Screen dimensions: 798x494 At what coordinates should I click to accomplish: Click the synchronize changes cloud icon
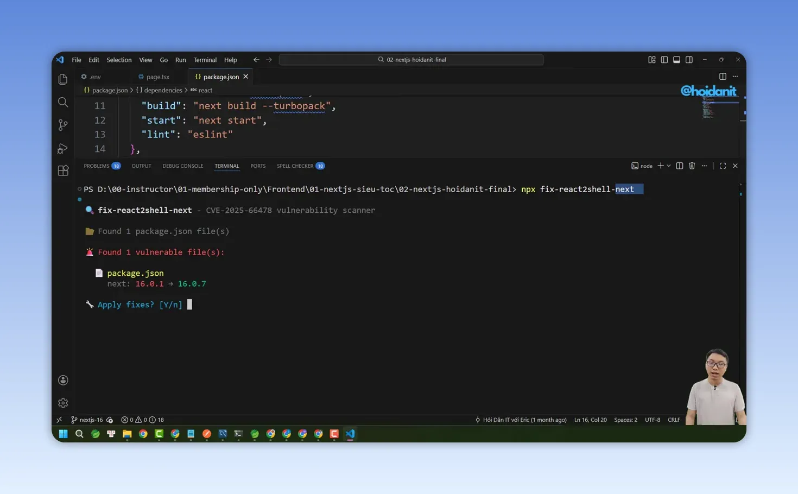coord(110,420)
